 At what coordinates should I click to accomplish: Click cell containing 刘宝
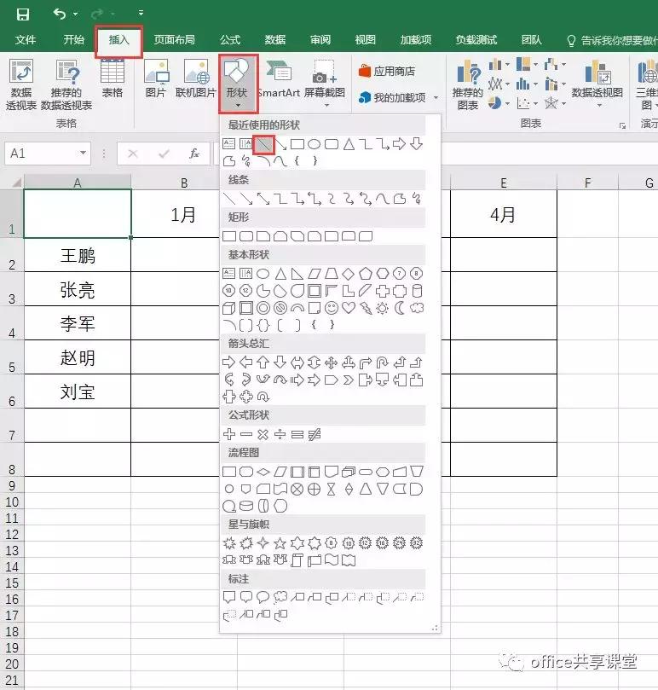(78, 391)
